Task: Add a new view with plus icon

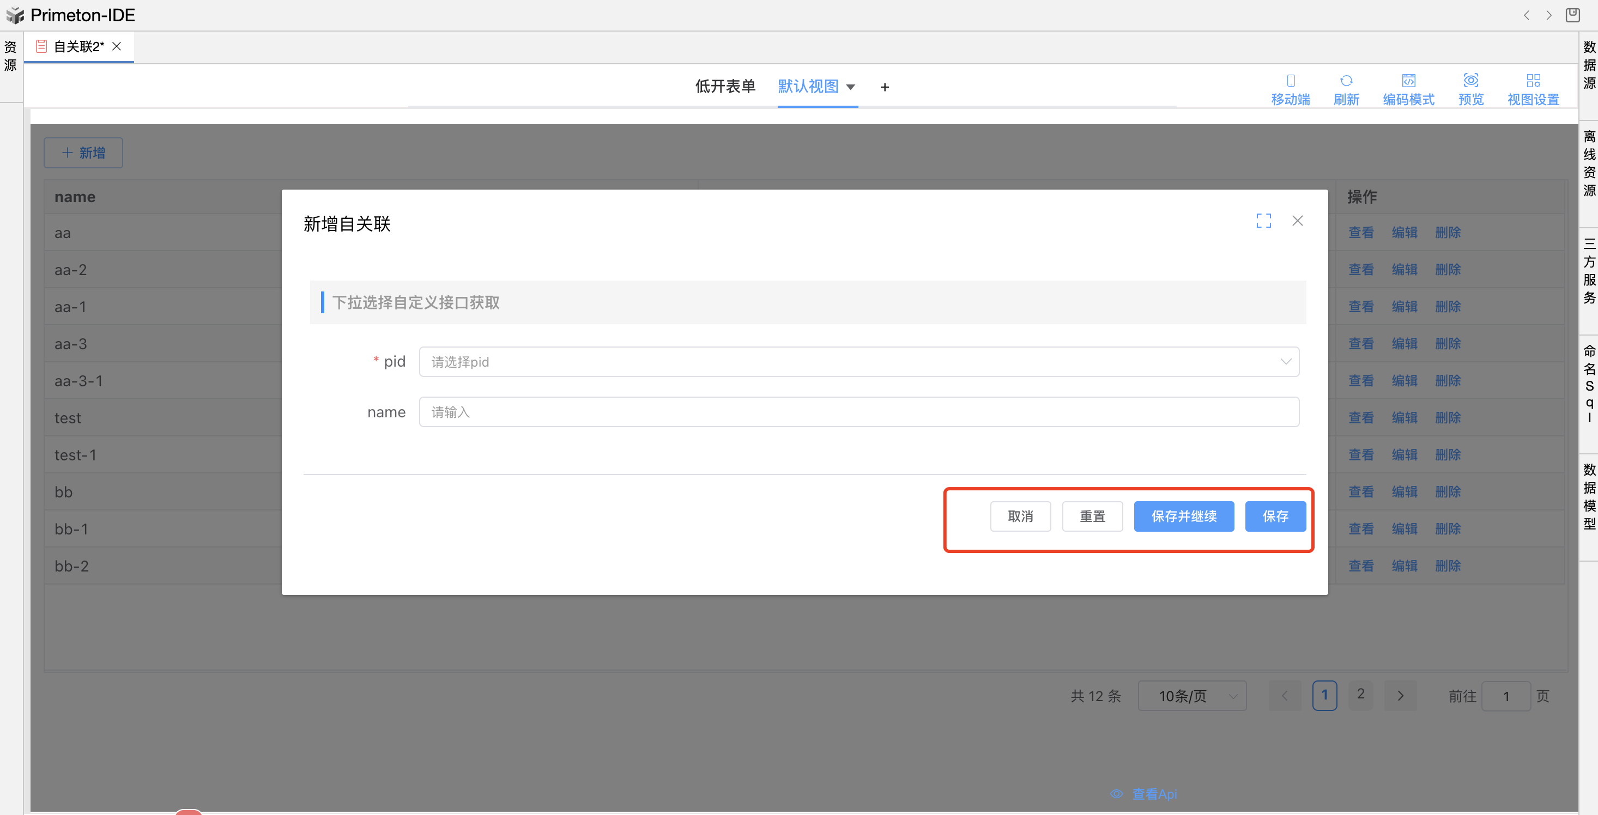Action: tap(885, 88)
